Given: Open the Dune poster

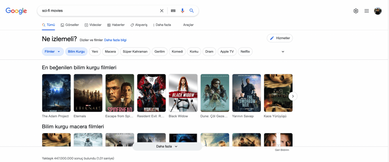Looking at the screenshot, I should click(x=215, y=93).
